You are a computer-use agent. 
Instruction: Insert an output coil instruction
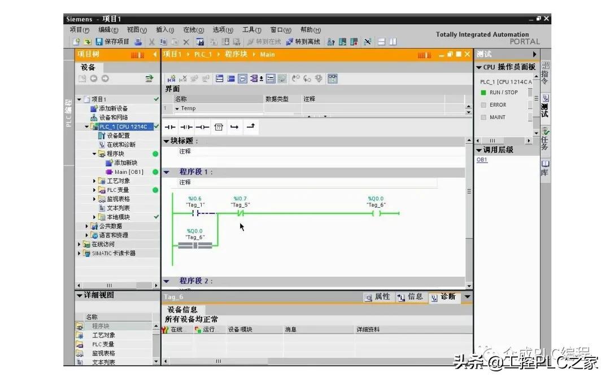pyautogui.click(x=202, y=127)
